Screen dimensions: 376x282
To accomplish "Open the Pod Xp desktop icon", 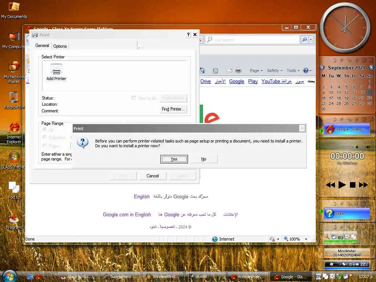I will pyautogui.click(x=14, y=190).
